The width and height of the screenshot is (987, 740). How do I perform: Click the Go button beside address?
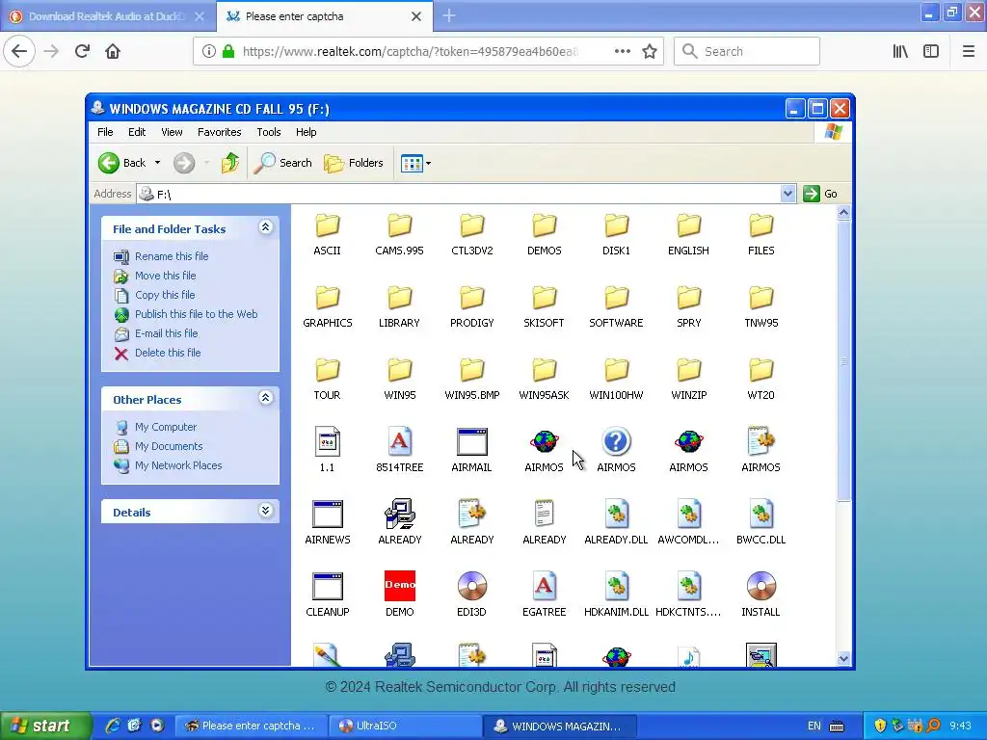click(820, 194)
